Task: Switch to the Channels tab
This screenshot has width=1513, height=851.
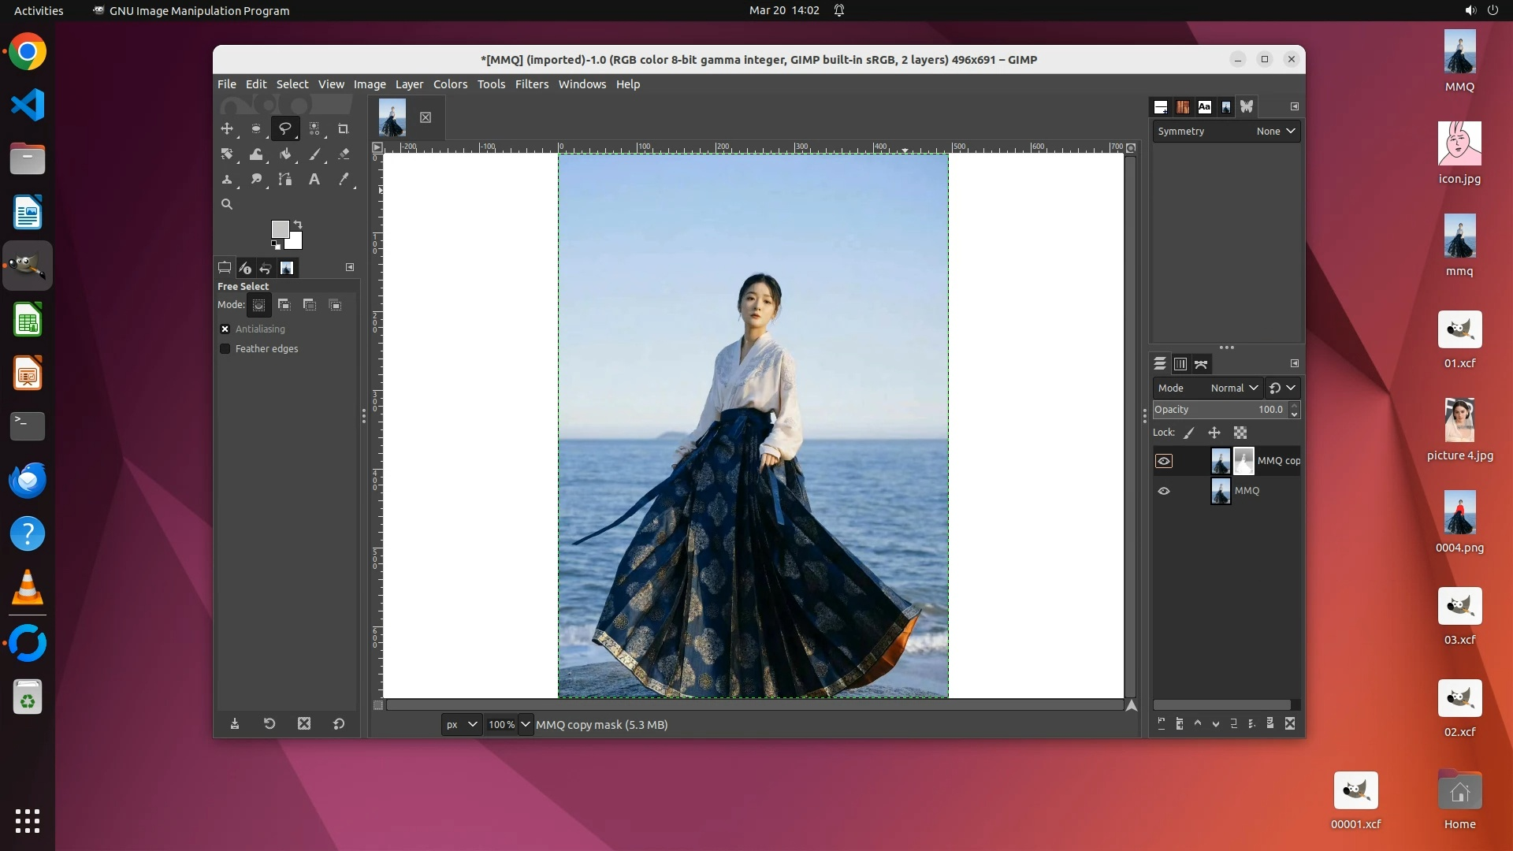Action: pyautogui.click(x=1180, y=364)
